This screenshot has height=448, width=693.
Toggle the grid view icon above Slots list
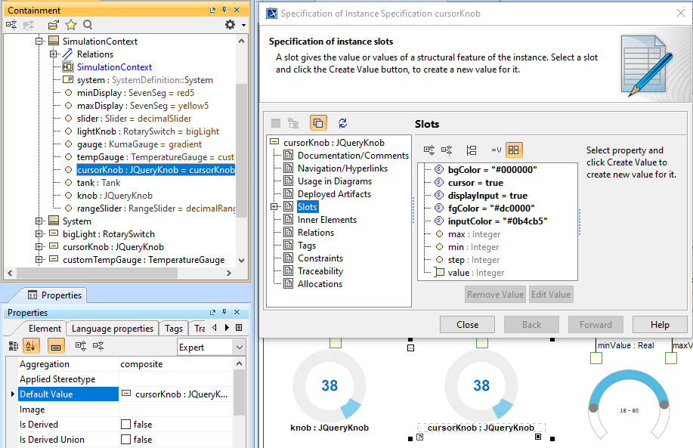(x=514, y=150)
